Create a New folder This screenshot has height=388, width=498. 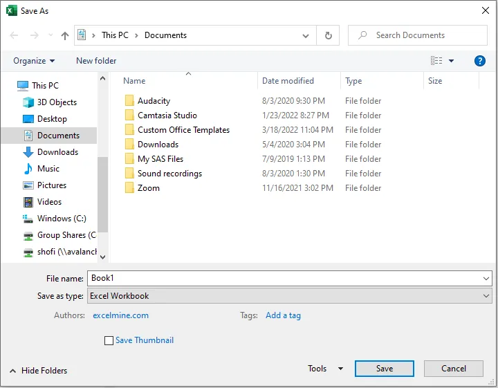click(x=96, y=61)
